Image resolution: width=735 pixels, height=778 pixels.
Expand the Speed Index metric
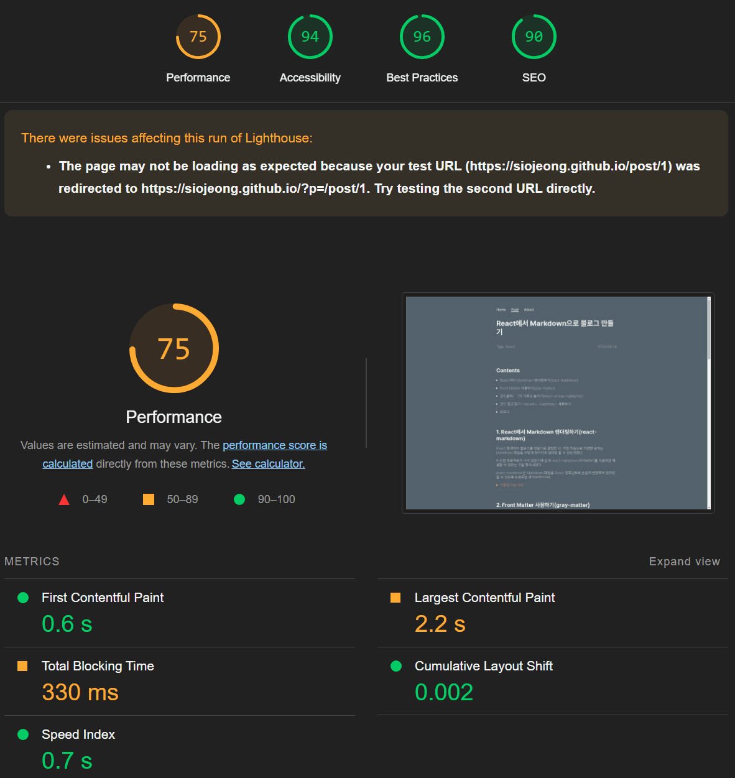(x=78, y=734)
